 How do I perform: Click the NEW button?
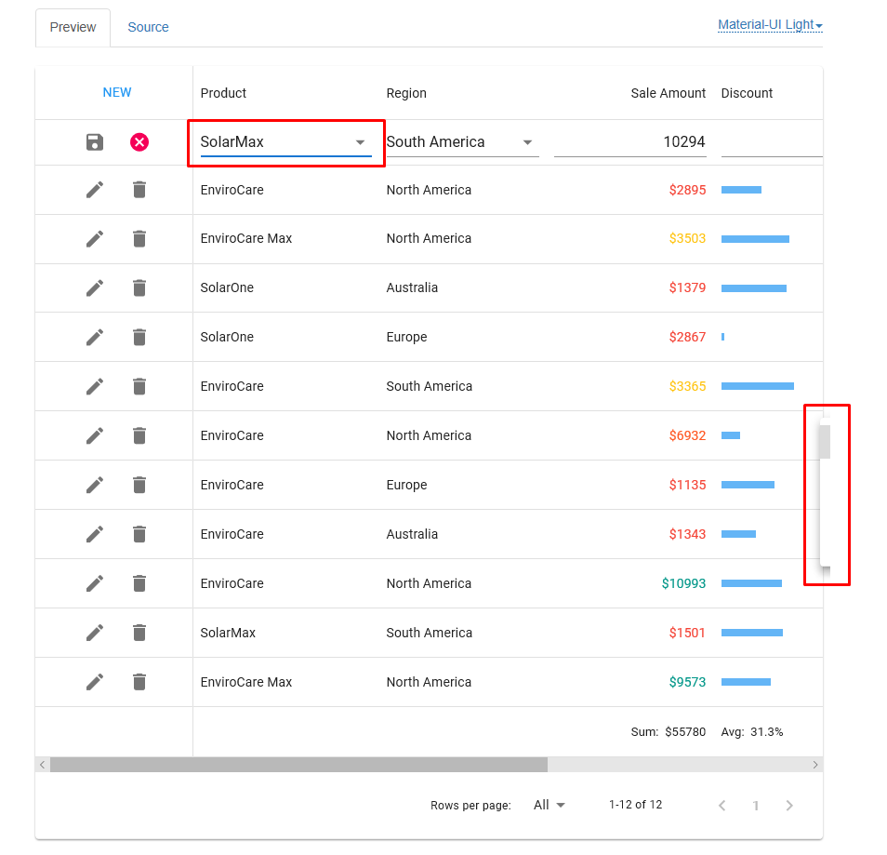pyautogui.click(x=117, y=92)
